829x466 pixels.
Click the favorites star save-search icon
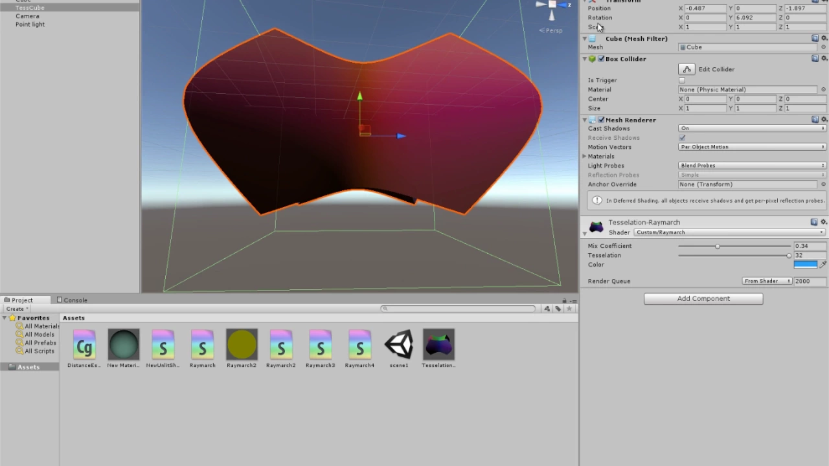[x=569, y=309]
